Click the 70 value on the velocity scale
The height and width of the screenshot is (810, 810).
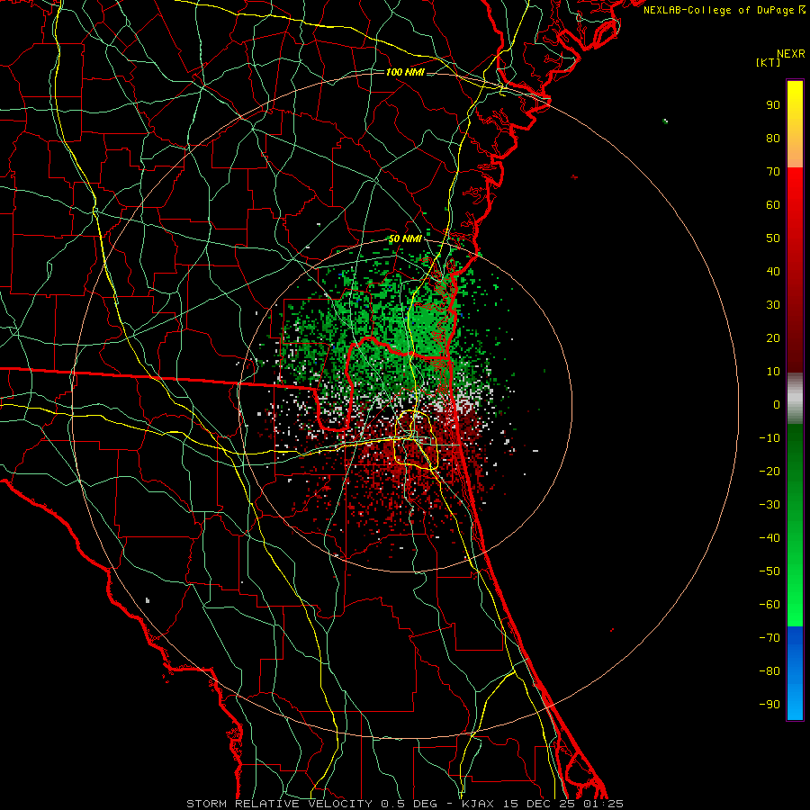773,172
